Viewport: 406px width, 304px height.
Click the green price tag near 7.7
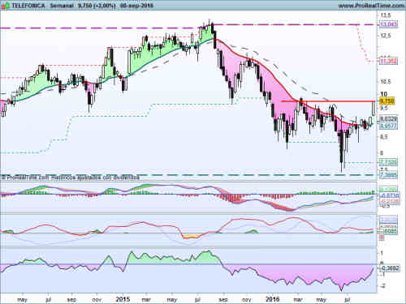pos(388,162)
